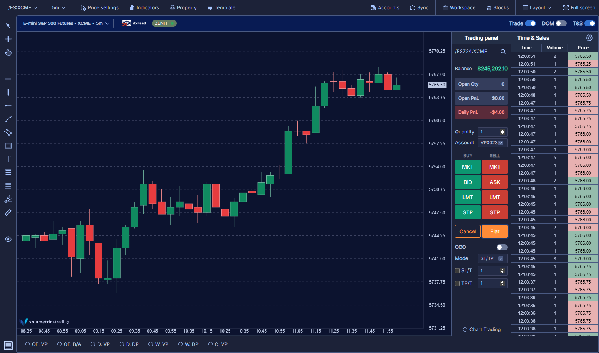The width and height of the screenshot is (599, 353).
Task: Expand the SL/TP mode dropdown
Action: (x=492, y=258)
